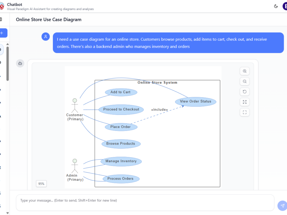Select the Manage Inventory use case oval

tap(121, 161)
